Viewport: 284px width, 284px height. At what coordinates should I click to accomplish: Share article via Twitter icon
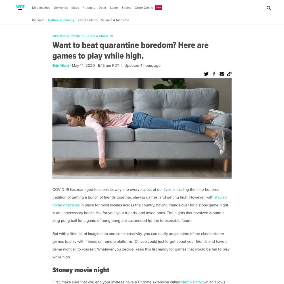click(x=206, y=74)
